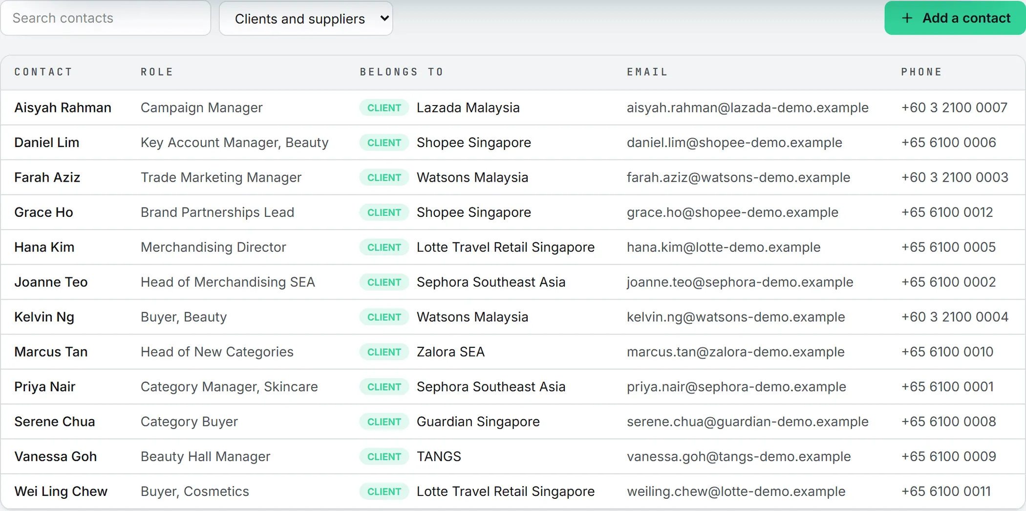Viewport: 1026px width, 511px height.
Task: Click email weiling.chew@lotte-demo.example
Action: (736, 491)
